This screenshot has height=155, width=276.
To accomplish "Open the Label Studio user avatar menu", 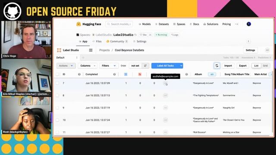I will [x=267, y=50].
